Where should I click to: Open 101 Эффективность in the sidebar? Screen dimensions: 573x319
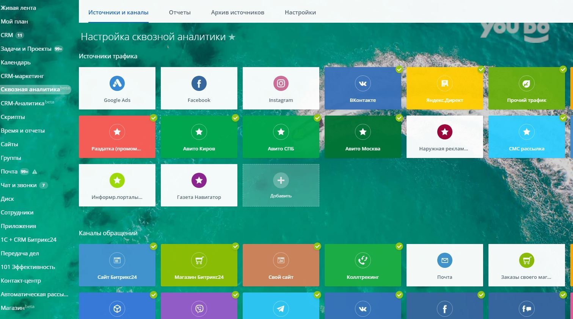[x=28, y=267]
